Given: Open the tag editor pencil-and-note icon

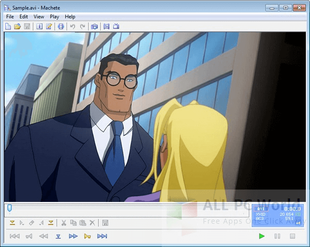Looking at the screenshot, I should pos(49,26).
